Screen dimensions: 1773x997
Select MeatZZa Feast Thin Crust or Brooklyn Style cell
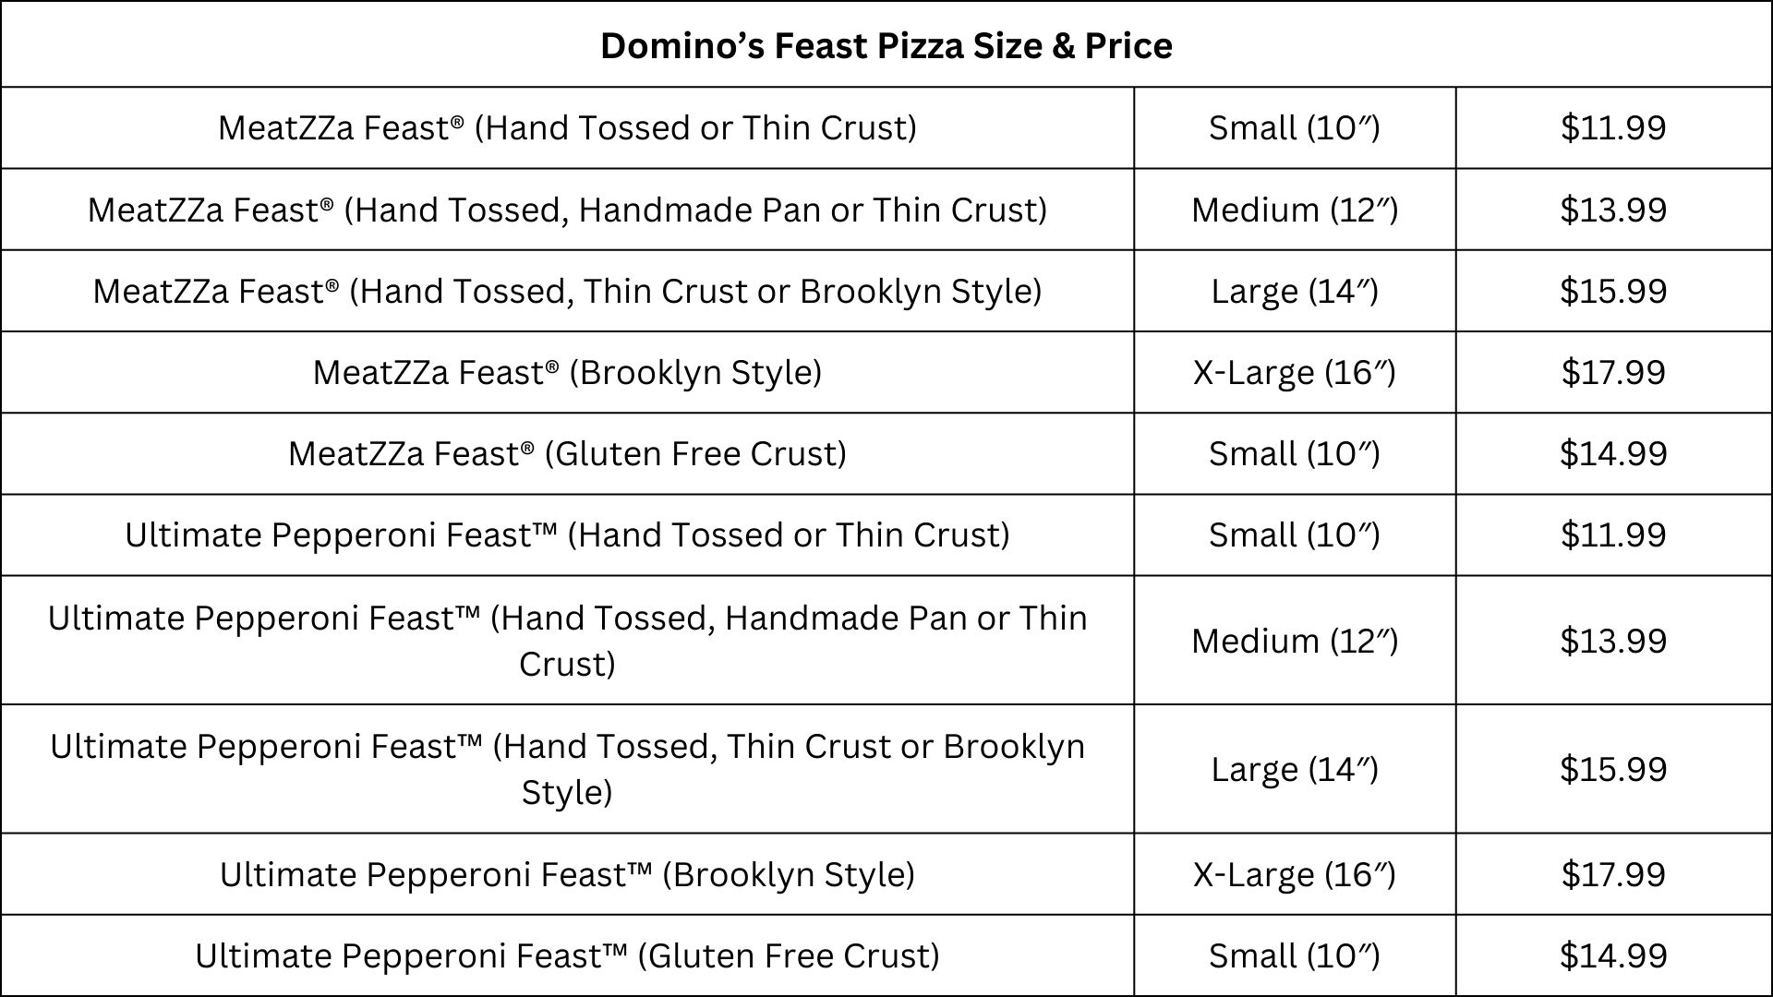(567, 291)
